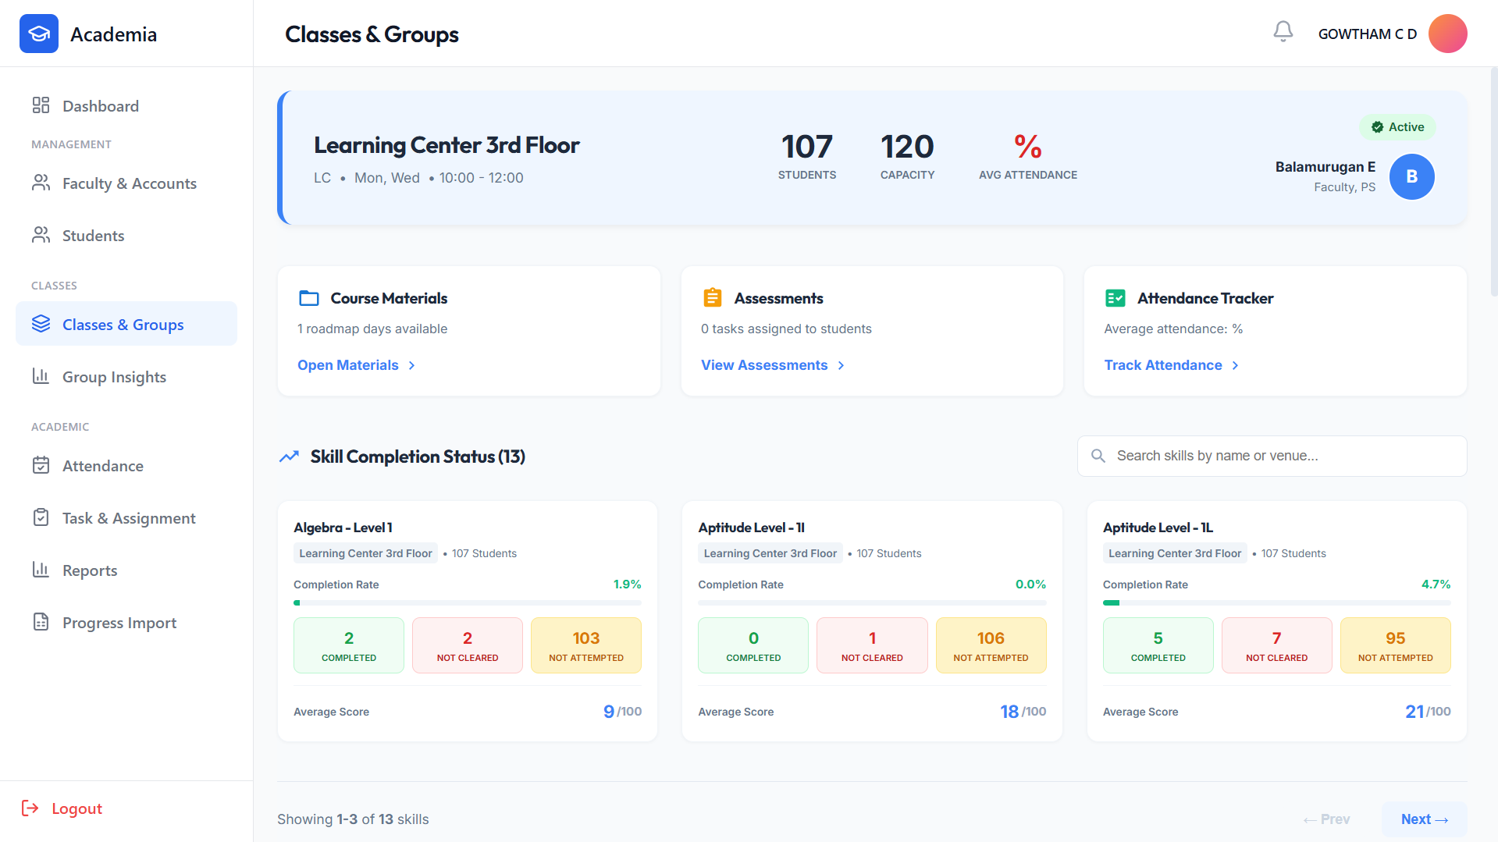Open the user profile avatar
1498x842 pixels.
point(1447,34)
